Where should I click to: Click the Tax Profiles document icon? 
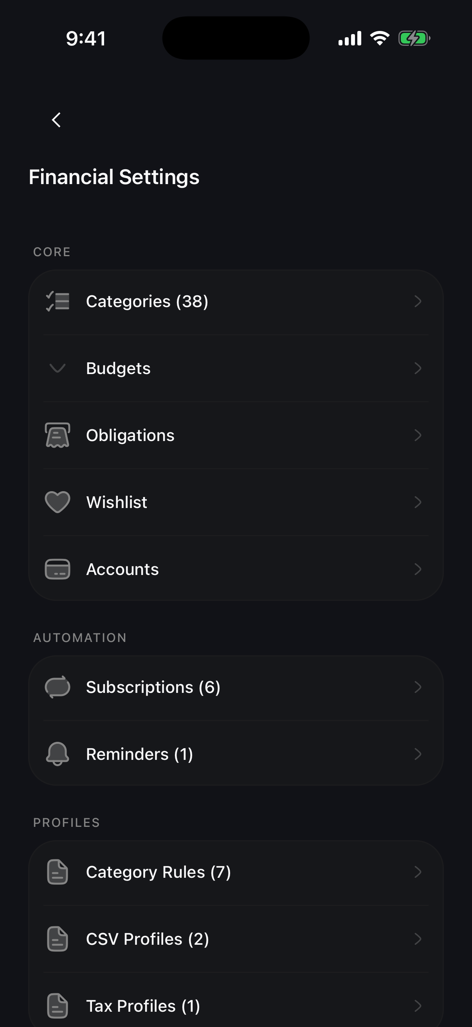tap(58, 1006)
